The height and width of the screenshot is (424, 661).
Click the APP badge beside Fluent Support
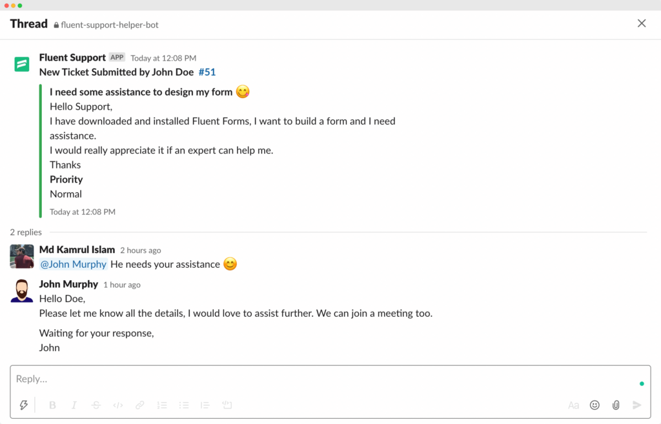[117, 57]
